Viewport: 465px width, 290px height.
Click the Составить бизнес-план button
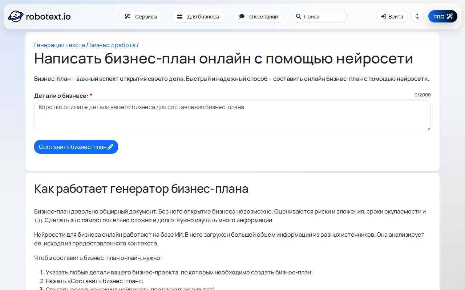coord(76,147)
